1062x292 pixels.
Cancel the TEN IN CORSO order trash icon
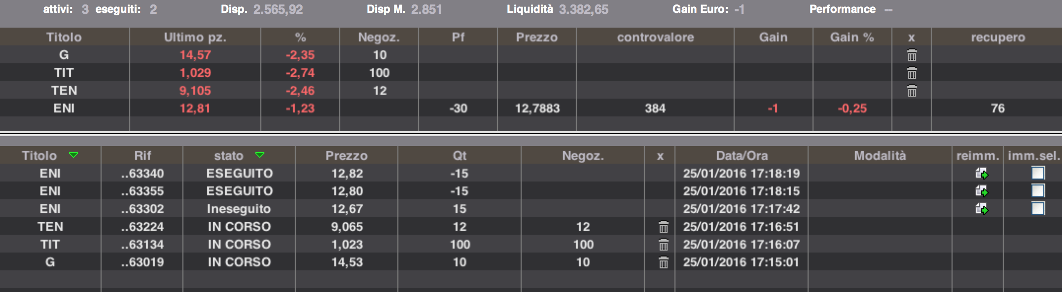click(663, 227)
